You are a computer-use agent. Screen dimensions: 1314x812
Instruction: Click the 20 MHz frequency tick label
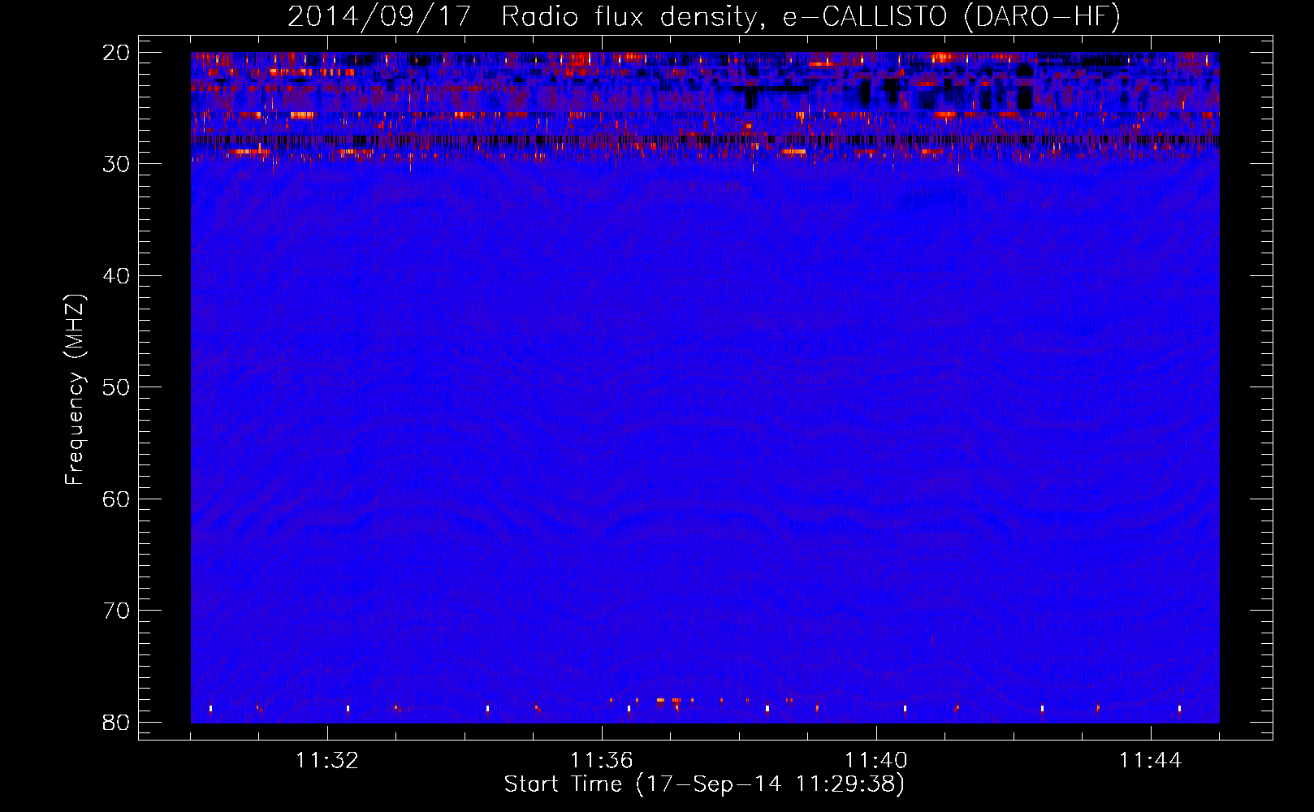point(117,53)
